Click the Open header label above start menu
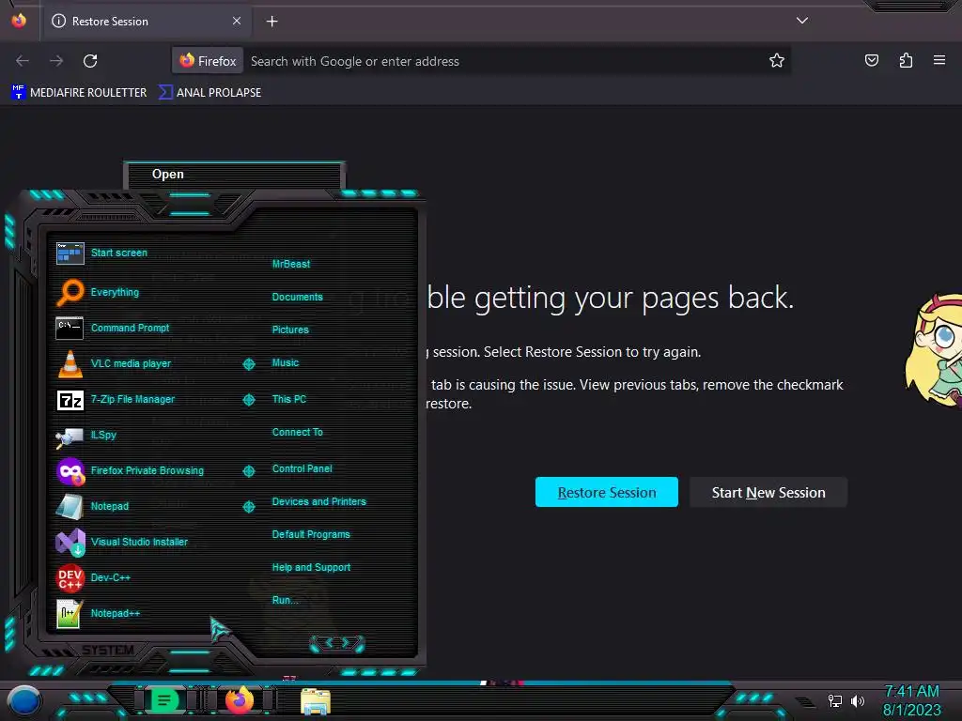Viewport: 962px width, 721px height. point(167,174)
